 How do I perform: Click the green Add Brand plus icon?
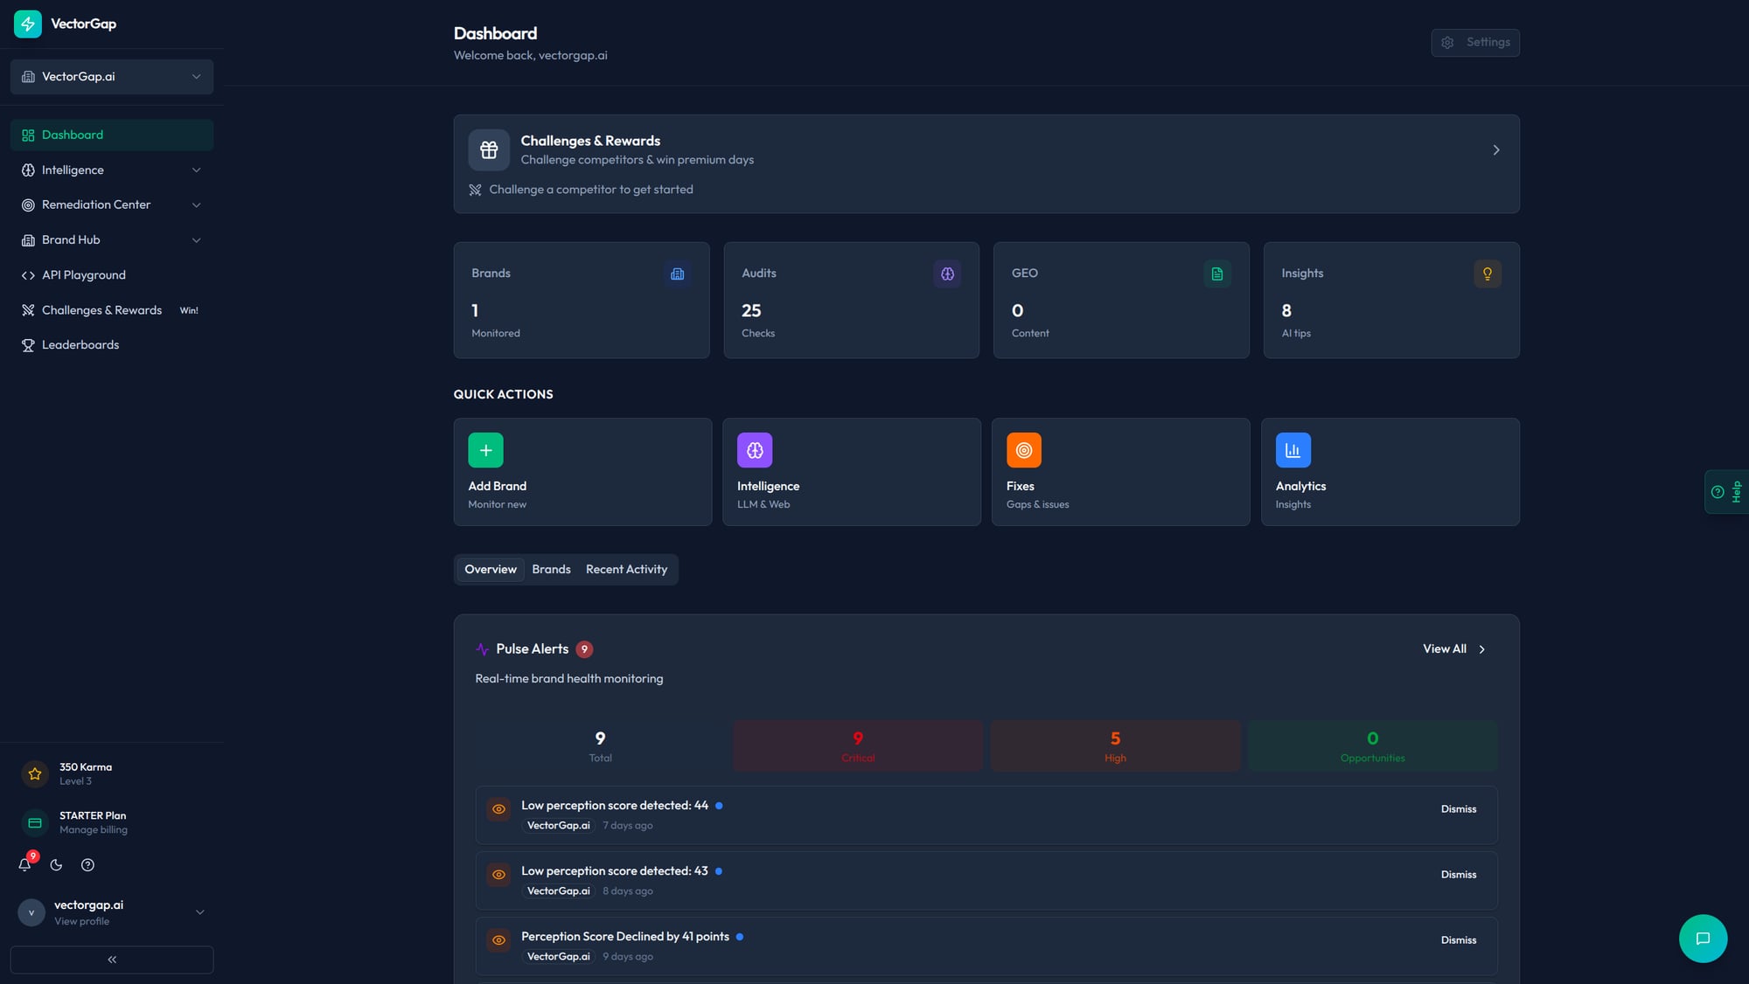pyautogui.click(x=485, y=450)
